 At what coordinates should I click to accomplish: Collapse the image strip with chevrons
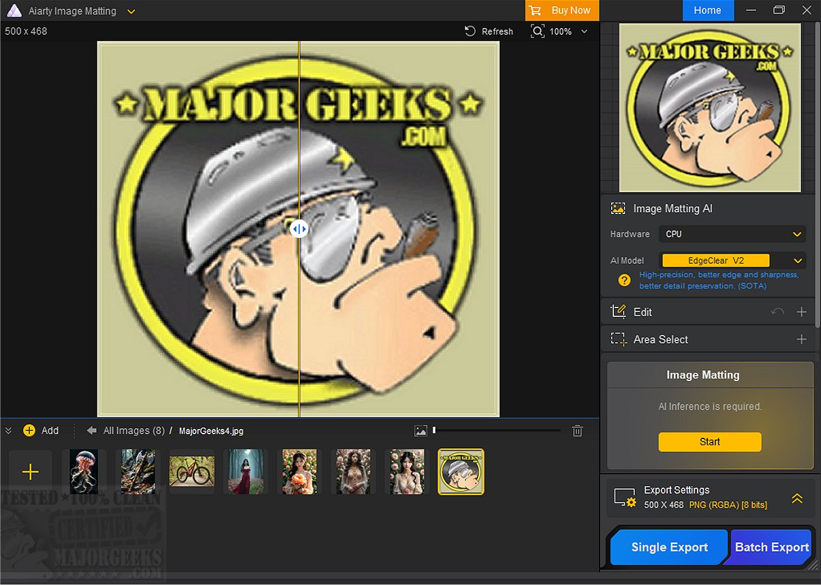click(x=9, y=431)
